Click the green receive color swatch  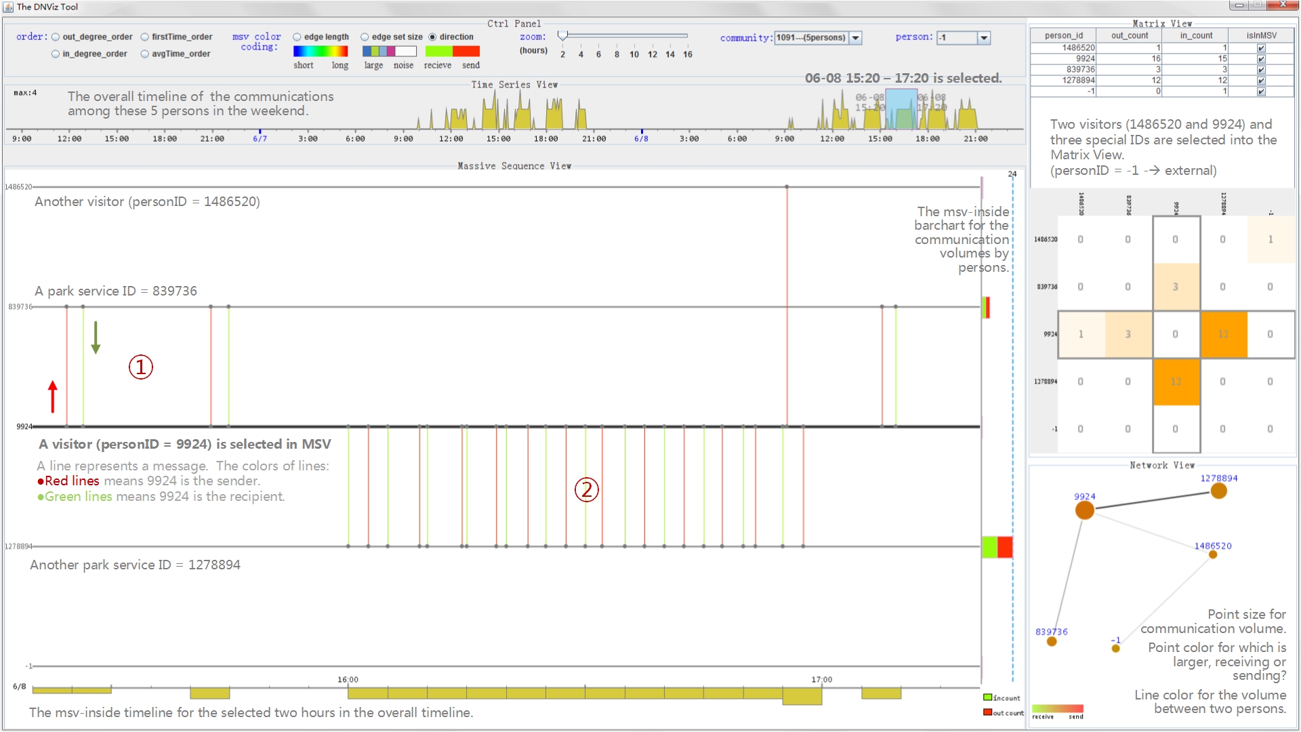438,52
